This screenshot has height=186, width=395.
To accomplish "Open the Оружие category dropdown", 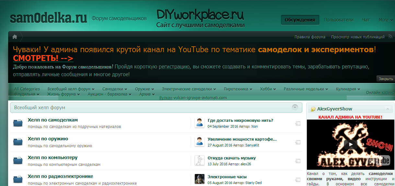I will point(145,89).
